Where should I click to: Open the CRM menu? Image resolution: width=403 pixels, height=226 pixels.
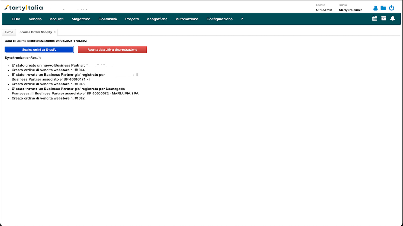tap(16, 19)
